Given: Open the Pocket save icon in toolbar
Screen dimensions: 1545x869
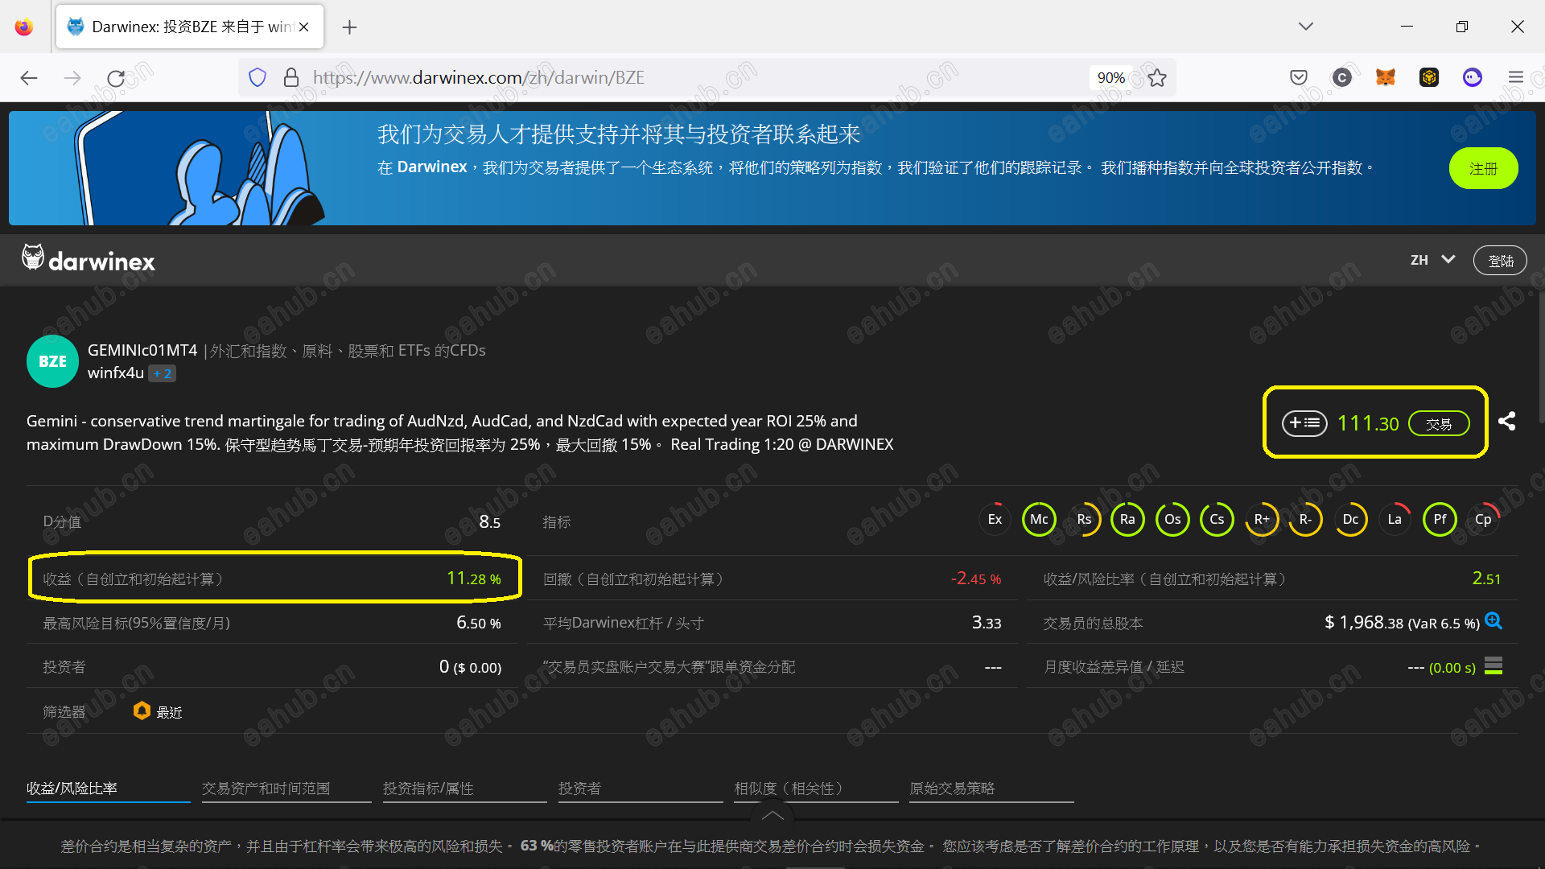Looking at the screenshot, I should [x=1299, y=77].
